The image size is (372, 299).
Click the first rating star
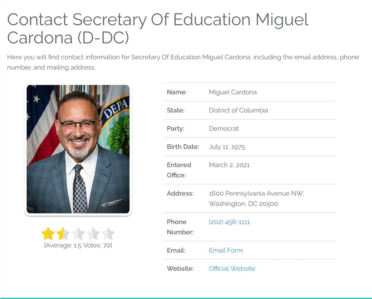click(48, 234)
